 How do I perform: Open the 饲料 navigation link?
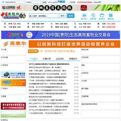click(x=57, y=24)
